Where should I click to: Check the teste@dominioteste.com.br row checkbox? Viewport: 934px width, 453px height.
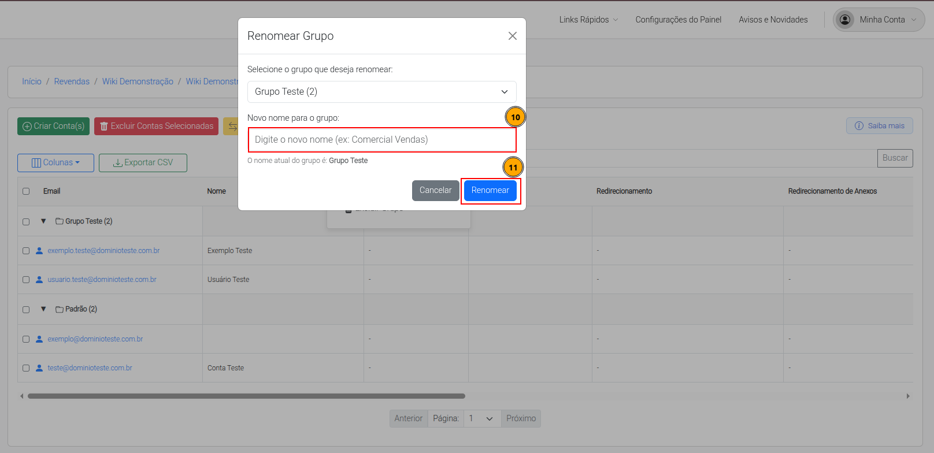pos(26,368)
